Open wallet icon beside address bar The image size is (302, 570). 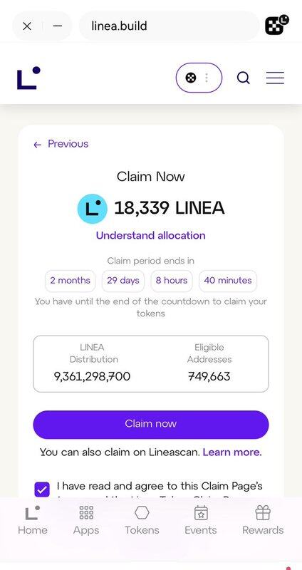click(277, 26)
